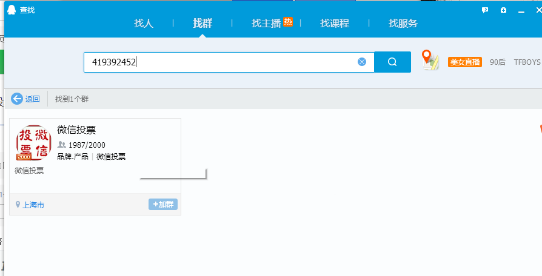Click the back arrow icon
The image size is (542, 276).
pos(17,99)
